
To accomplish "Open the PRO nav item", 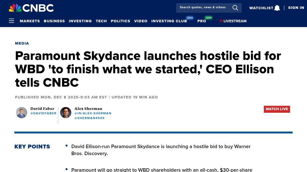I will 202,21.
